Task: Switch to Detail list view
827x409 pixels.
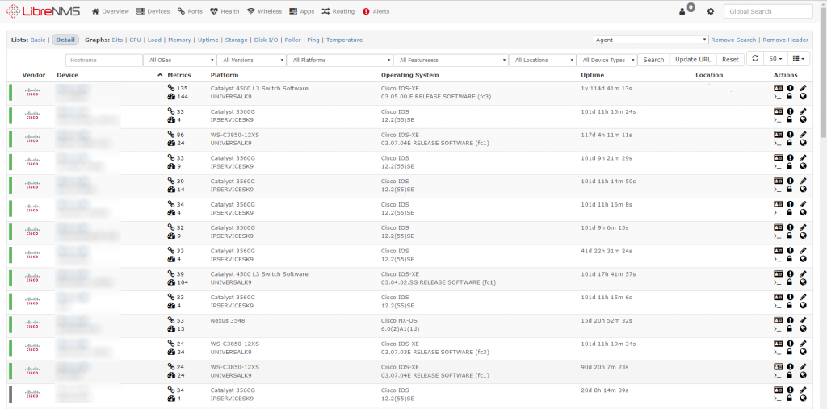Action: (65, 40)
